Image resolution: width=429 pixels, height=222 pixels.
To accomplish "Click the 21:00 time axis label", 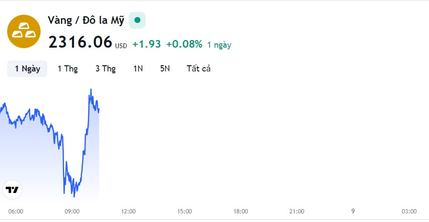I will pyautogui.click(x=297, y=212).
